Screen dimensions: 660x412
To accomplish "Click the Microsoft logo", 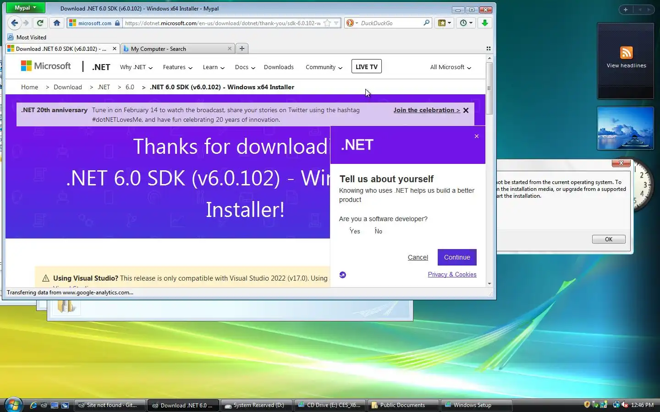I will 46,66.
